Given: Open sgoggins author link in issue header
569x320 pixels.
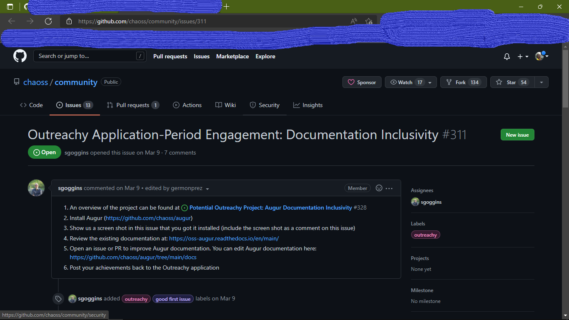Looking at the screenshot, I should tap(77, 152).
